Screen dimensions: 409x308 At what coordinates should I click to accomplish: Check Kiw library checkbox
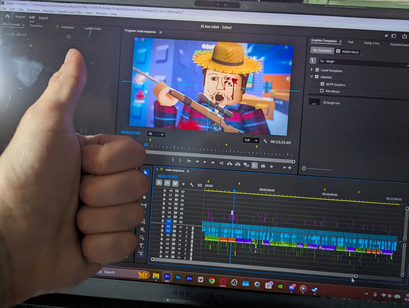coord(322,91)
